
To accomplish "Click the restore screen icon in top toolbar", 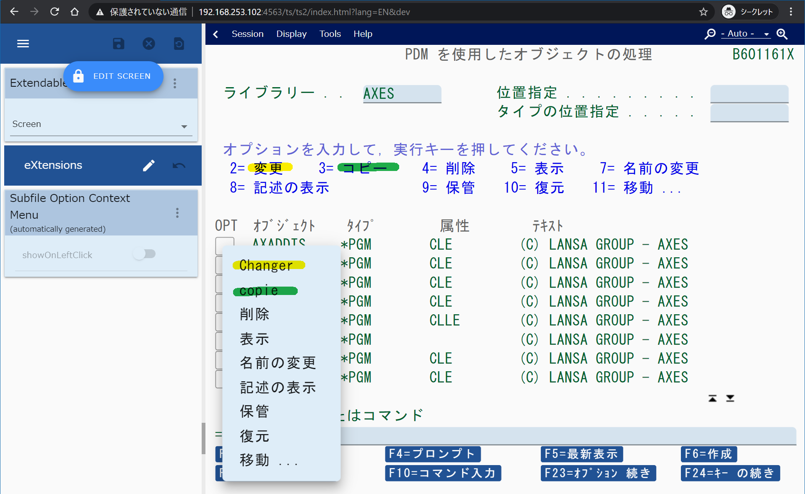I will pyautogui.click(x=179, y=44).
